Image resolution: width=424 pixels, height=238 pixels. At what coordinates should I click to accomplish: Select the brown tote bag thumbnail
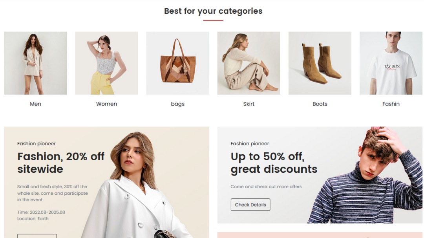(x=178, y=63)
